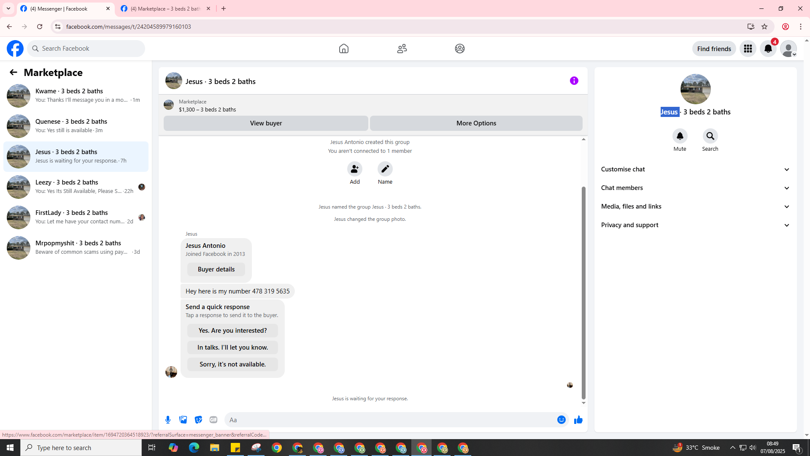This screenshot has width=810, height=456.
Task: Click the Find friends button
Action: click(x=714, y=49)
